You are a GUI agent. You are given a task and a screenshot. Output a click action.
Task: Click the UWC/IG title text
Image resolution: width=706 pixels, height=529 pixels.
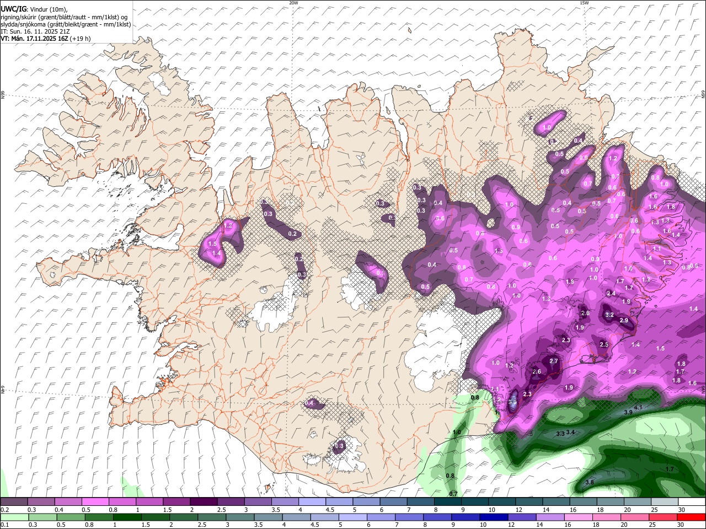pyautogui.click(x=13, y=9)
